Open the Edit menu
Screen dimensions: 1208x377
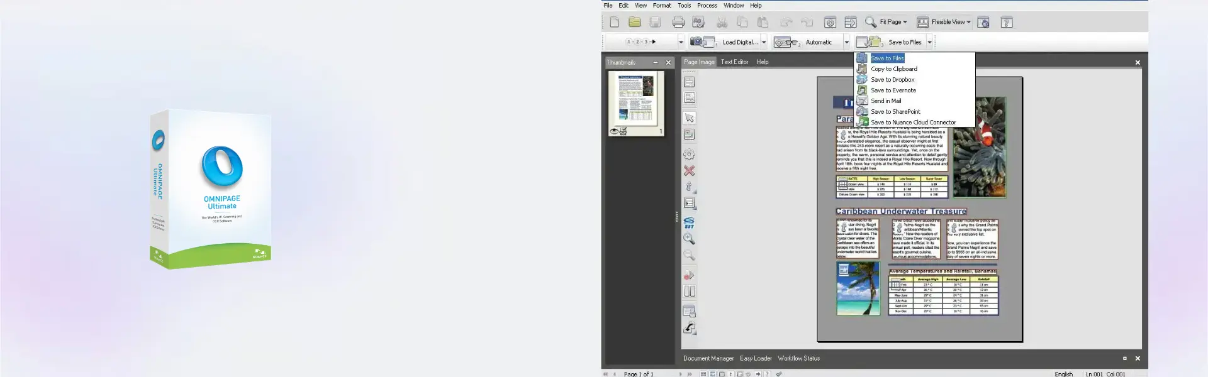click(x=624, y=5)
